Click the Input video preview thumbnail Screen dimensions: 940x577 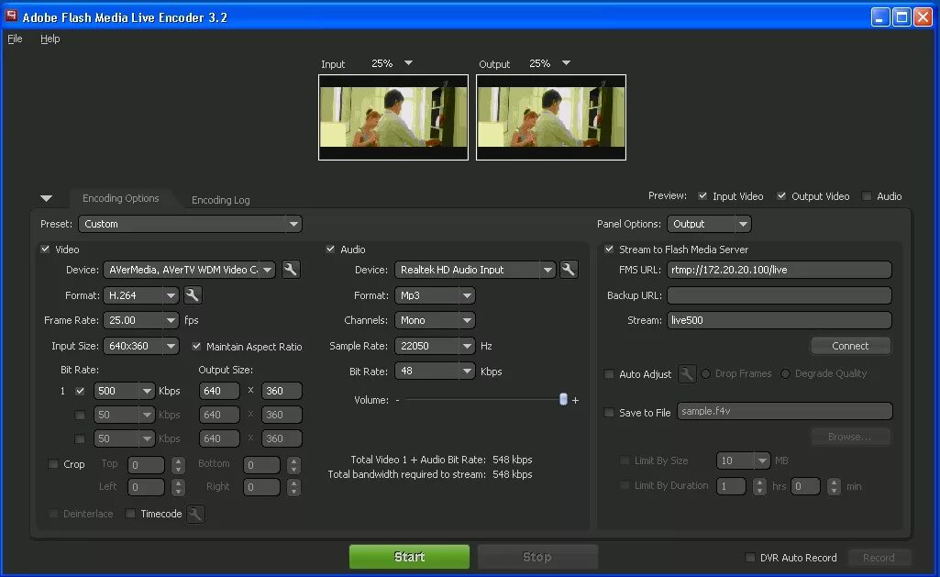point(393,117)
